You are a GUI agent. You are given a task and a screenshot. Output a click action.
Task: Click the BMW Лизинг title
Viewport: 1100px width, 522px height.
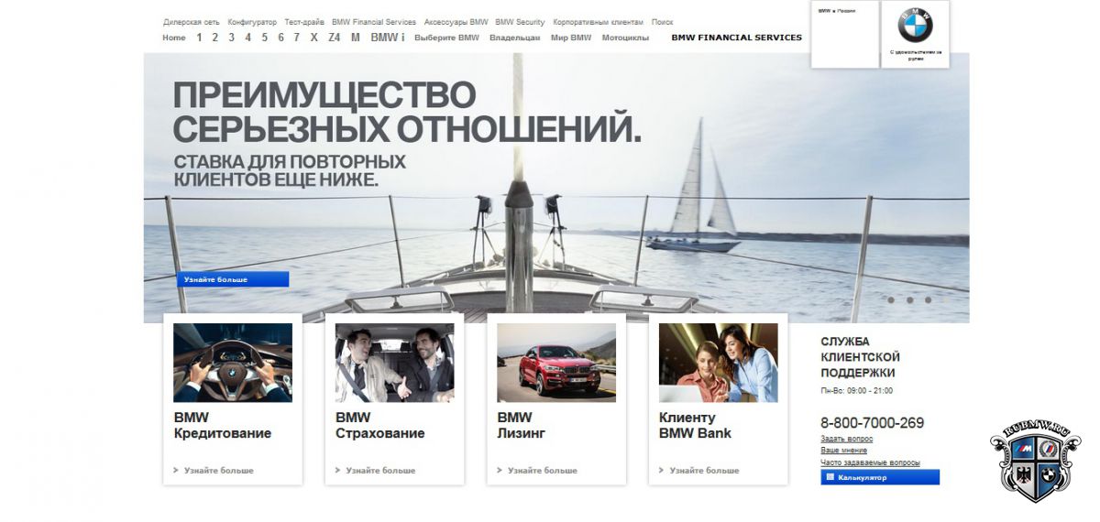point(521,425)
